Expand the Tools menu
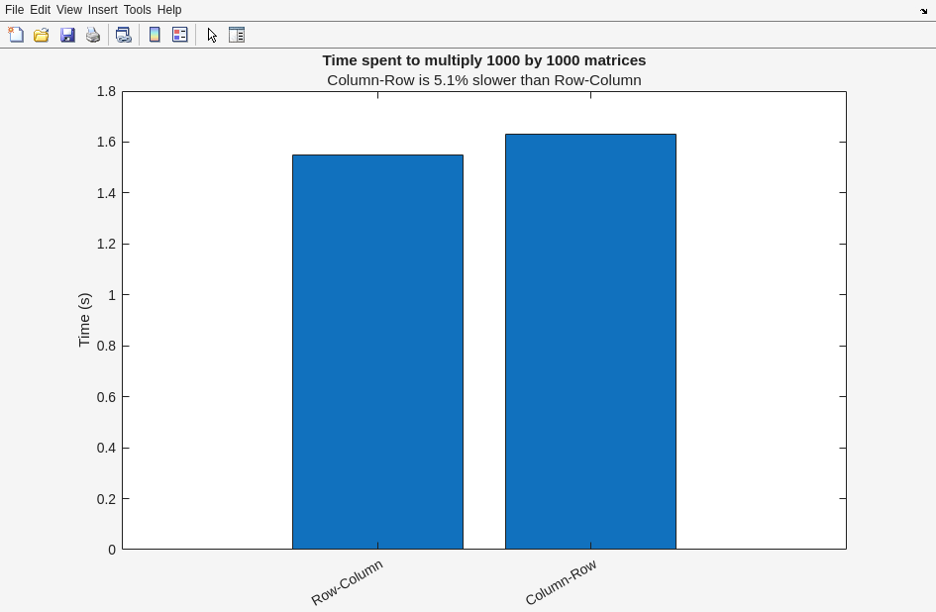The width and height of the screenshot is (936, 612). click(x=137, y=10)
